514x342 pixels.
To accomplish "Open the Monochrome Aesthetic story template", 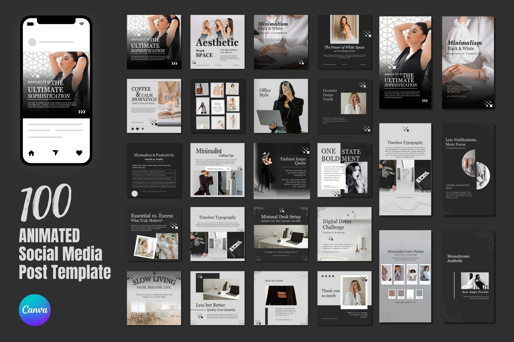I will coord(468,276).
